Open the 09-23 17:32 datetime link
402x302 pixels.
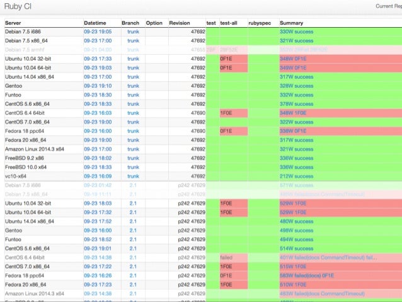click(98, 212)
